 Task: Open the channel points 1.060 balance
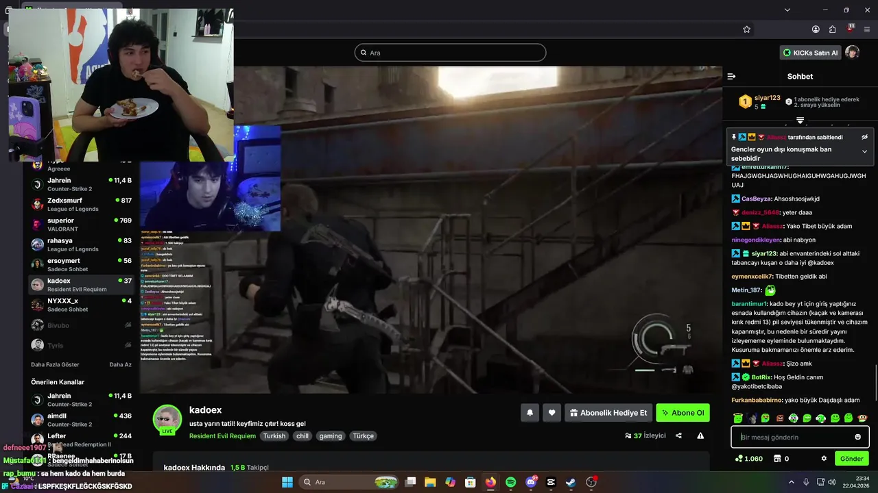click(748, 459)
